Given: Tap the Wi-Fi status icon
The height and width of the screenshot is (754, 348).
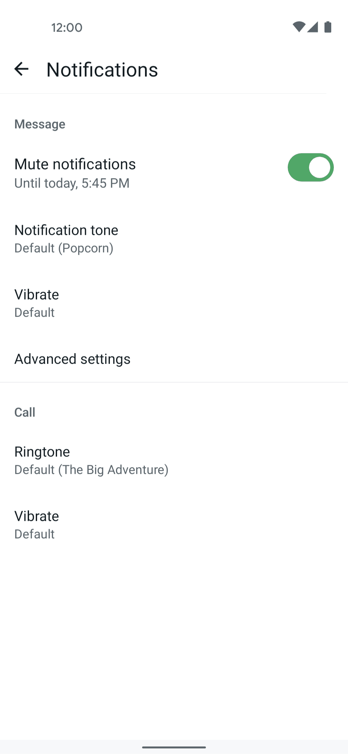Looking at the screenshot, I should (x=299, y=27).
